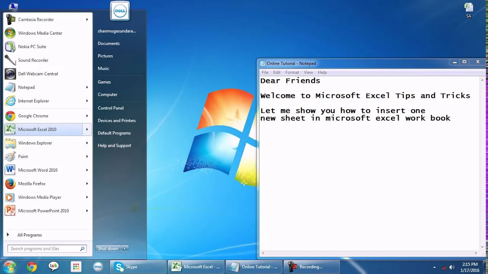Launch Microsoft PowerPoint 2010 icon
This screenshot has width=488, height=274.
click(x=10, y=211)
